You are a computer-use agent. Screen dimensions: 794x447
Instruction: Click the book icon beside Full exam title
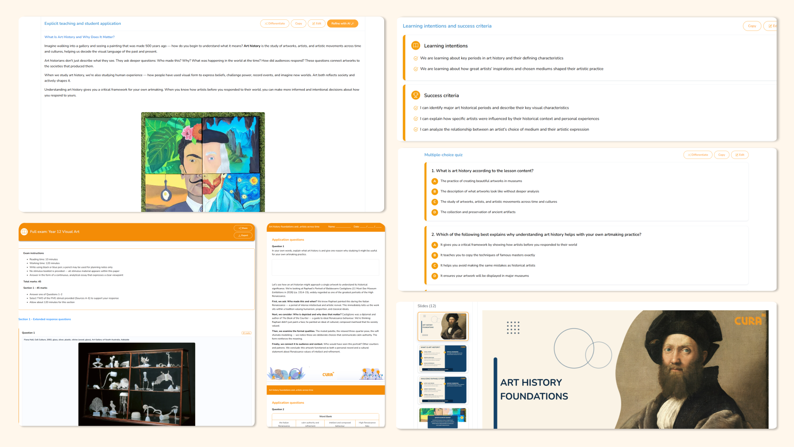point(24,232)
